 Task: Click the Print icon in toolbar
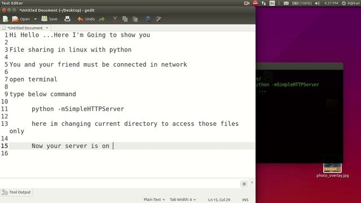coord(68,19)
